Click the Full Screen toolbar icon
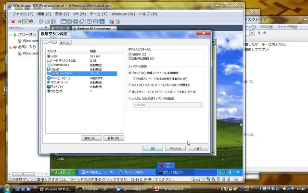 click(x=76, y=21)
